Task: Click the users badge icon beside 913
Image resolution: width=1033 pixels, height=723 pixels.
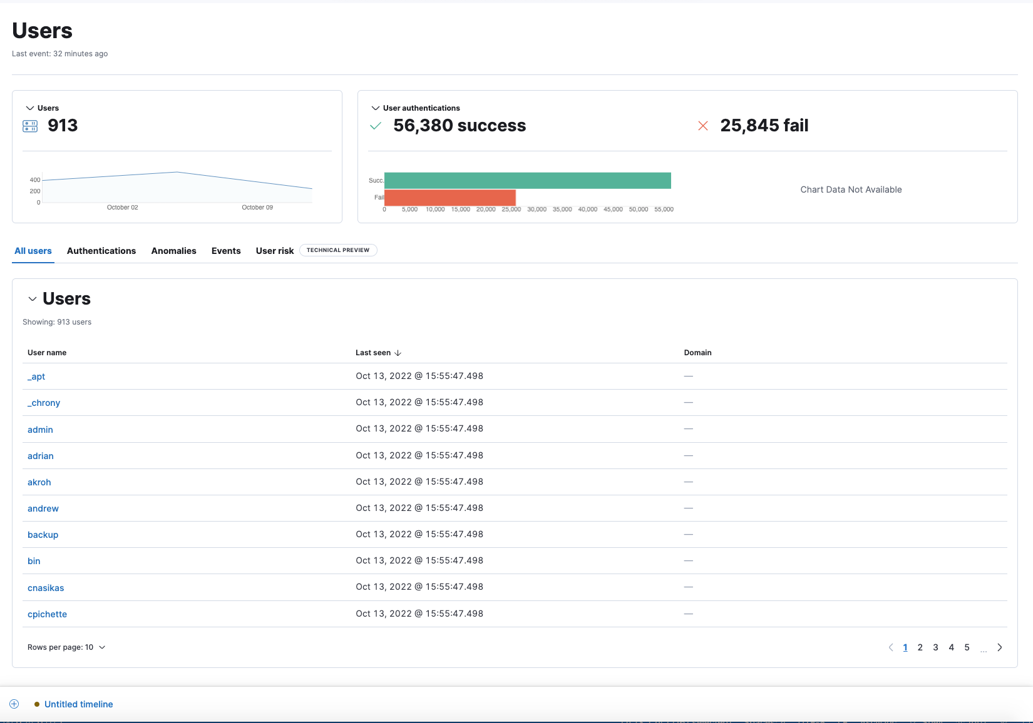Action: tap(29, 126)
